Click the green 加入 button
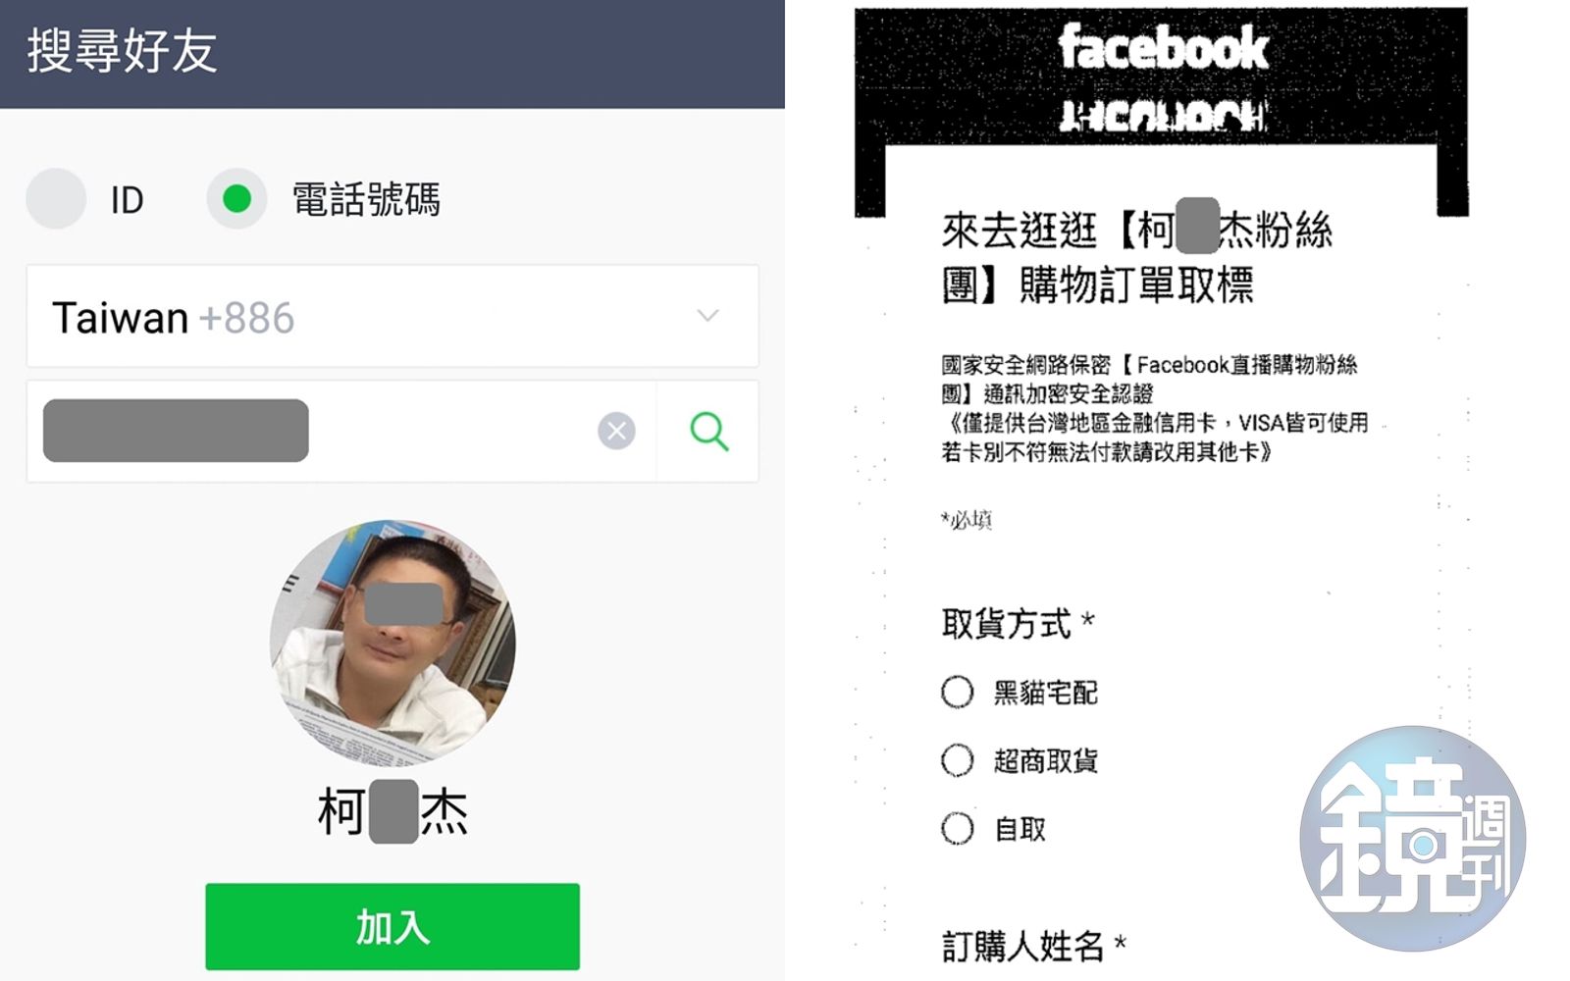Image resolution: width=1570 pixels, height=981 pixels. 392,926
